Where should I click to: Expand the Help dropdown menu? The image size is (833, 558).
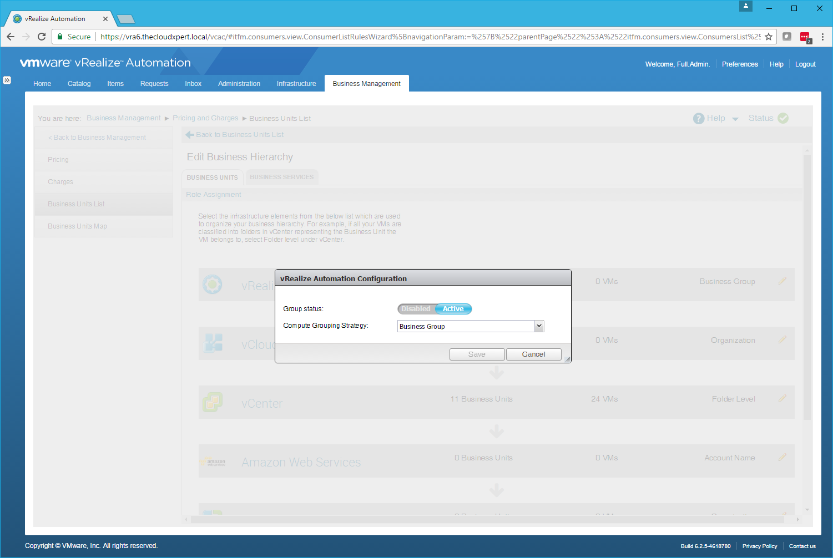click(735, 119)
